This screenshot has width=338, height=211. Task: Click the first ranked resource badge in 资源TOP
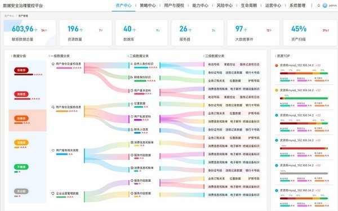(277, 65)
